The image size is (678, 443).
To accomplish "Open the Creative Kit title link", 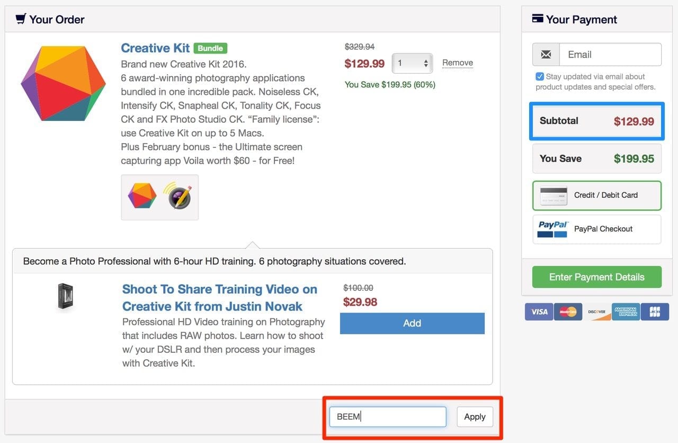I will [x=155, y=48].
